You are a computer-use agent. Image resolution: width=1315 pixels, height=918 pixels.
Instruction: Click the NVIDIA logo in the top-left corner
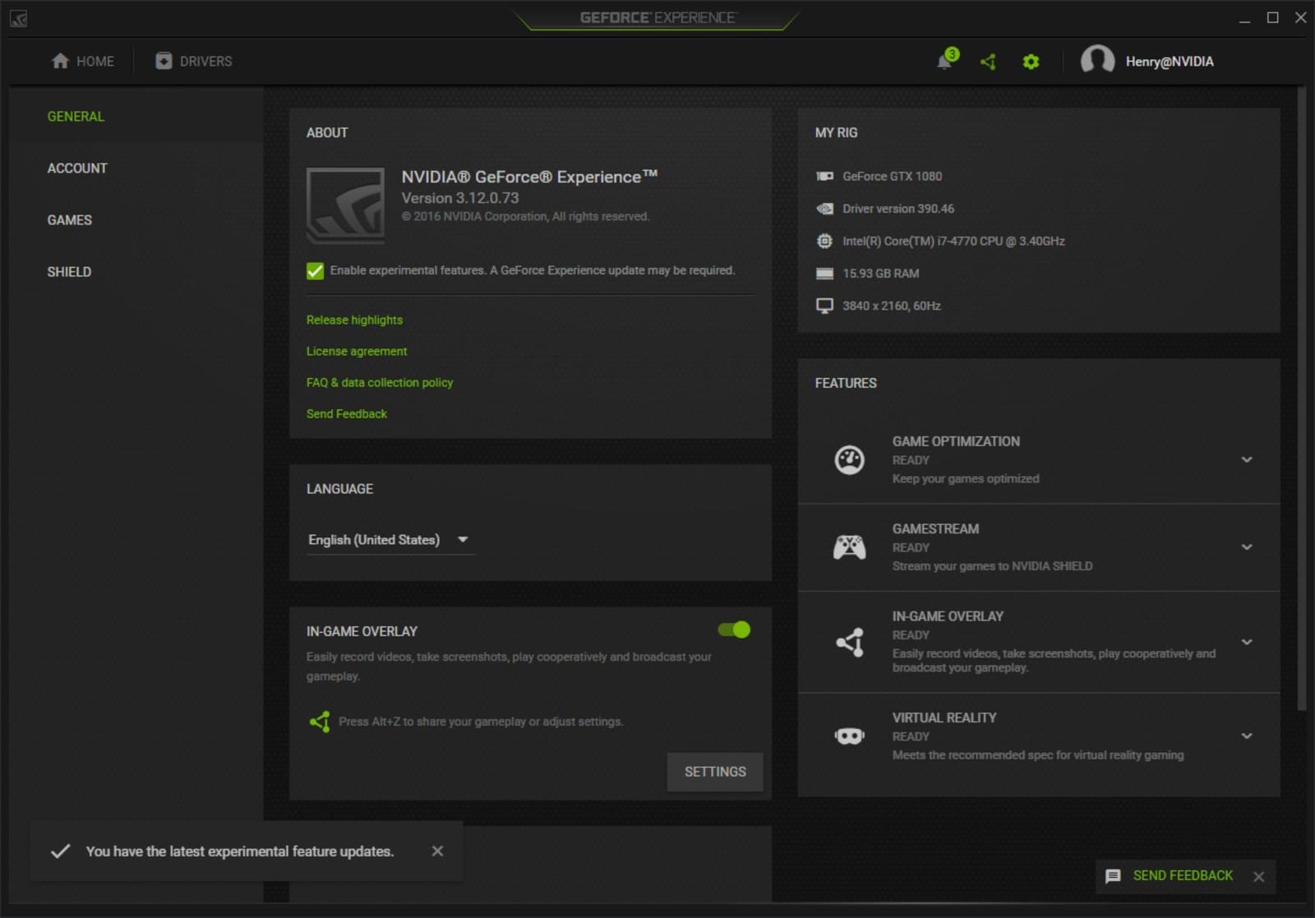pyautogui.click(x=18, y=17)
